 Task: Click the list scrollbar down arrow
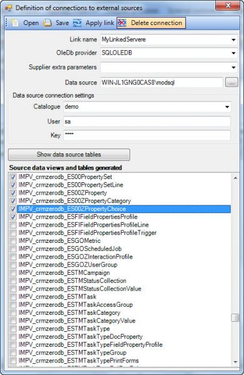(x=235, y=362)
